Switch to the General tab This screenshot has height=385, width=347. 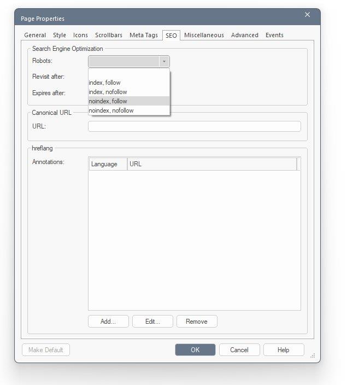tap(35, 35)
